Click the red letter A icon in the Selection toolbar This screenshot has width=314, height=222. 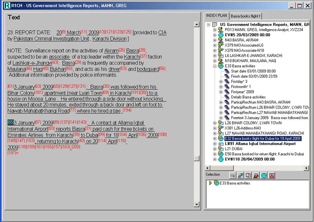pyautogui.click(x=272, y=175)
